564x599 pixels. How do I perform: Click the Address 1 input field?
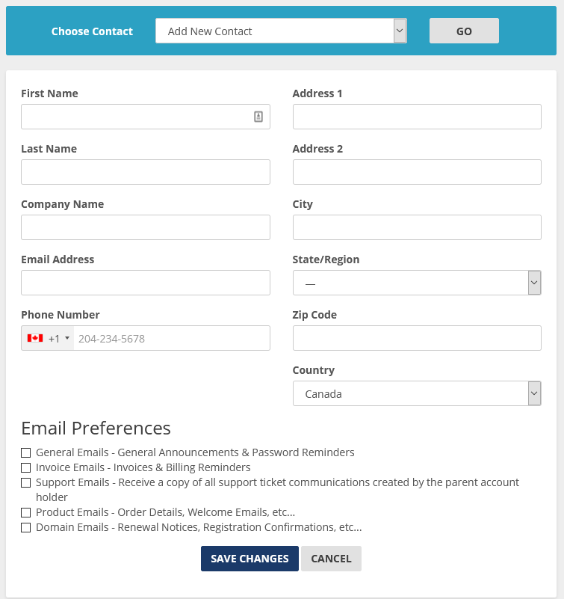click(417, 117)
